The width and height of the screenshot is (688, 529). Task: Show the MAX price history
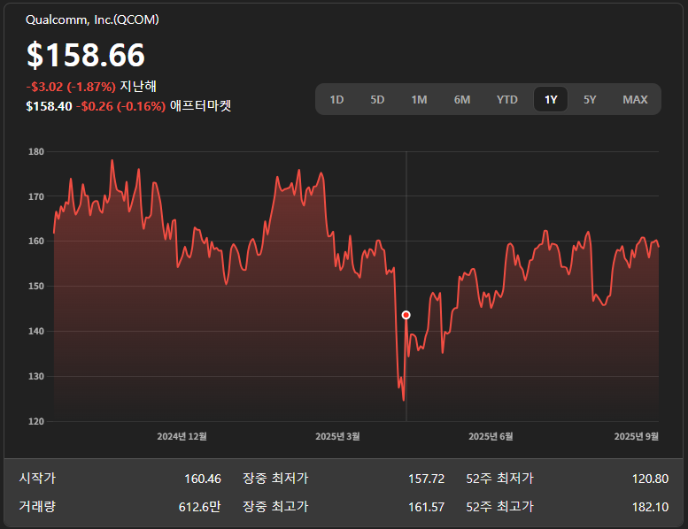pos(635,99)
